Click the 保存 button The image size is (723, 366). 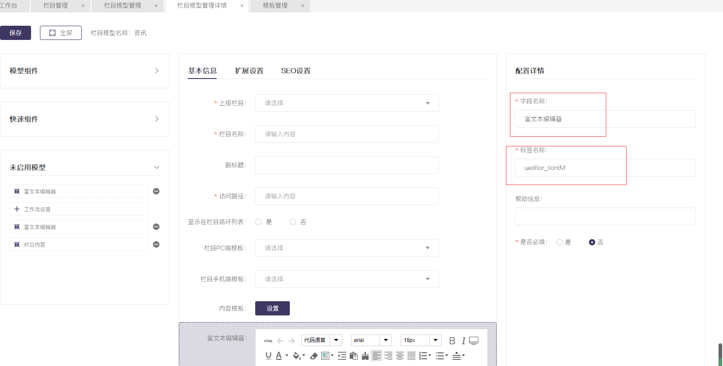tap(16, 33)
